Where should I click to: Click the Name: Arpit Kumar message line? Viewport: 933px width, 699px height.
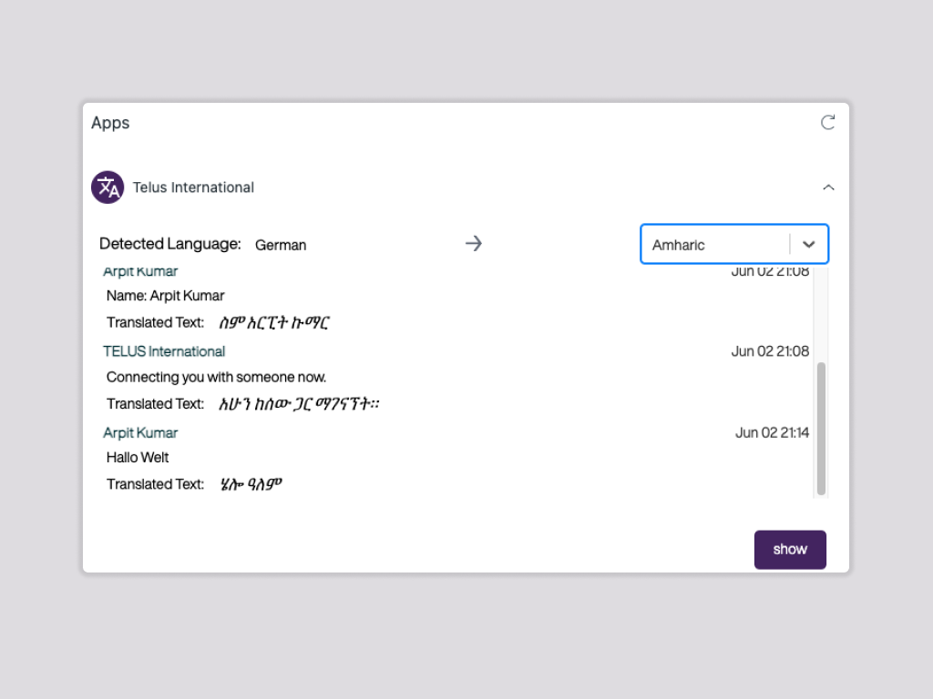point(165,295)
